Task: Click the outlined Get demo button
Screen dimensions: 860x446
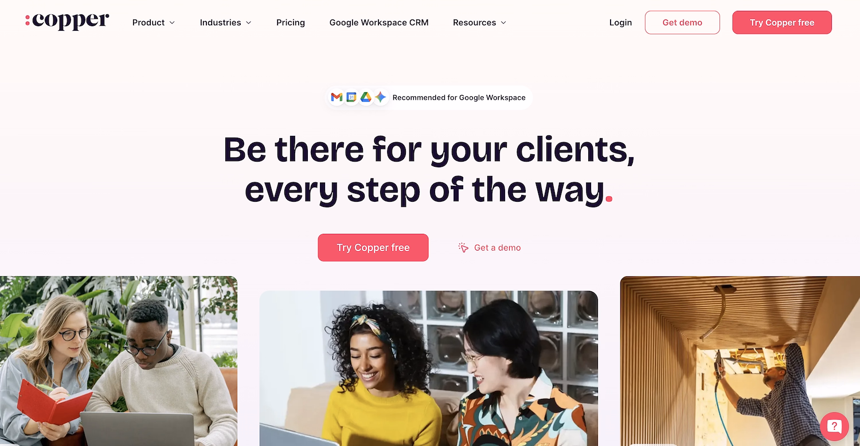Action: point(682,22)
